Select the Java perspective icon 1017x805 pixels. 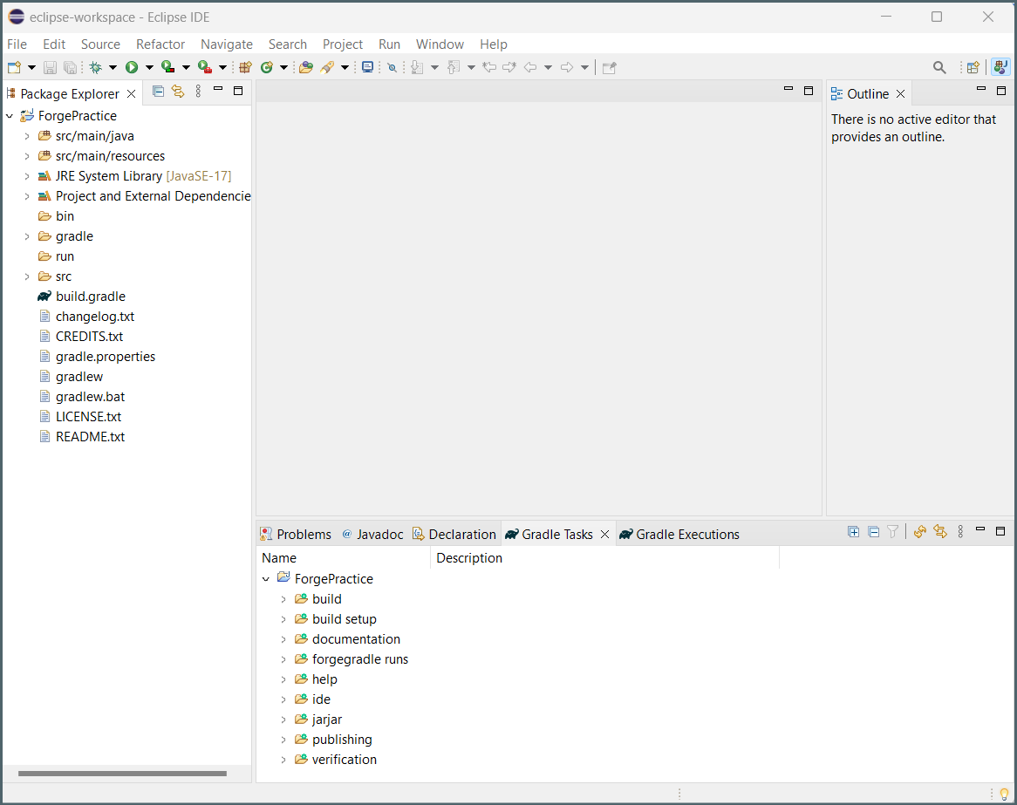click(x=1000, y=67)
